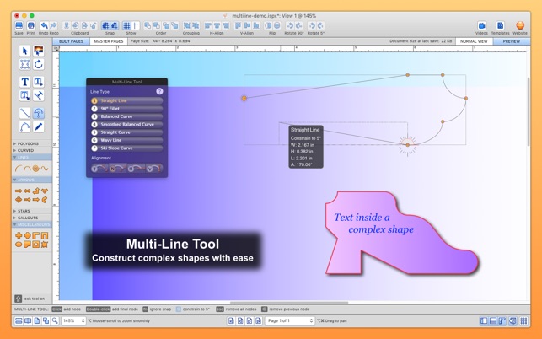Viewport: 542px width, 339px height.
Task: Select Balanced Curve line type
Action: [126, 116]
